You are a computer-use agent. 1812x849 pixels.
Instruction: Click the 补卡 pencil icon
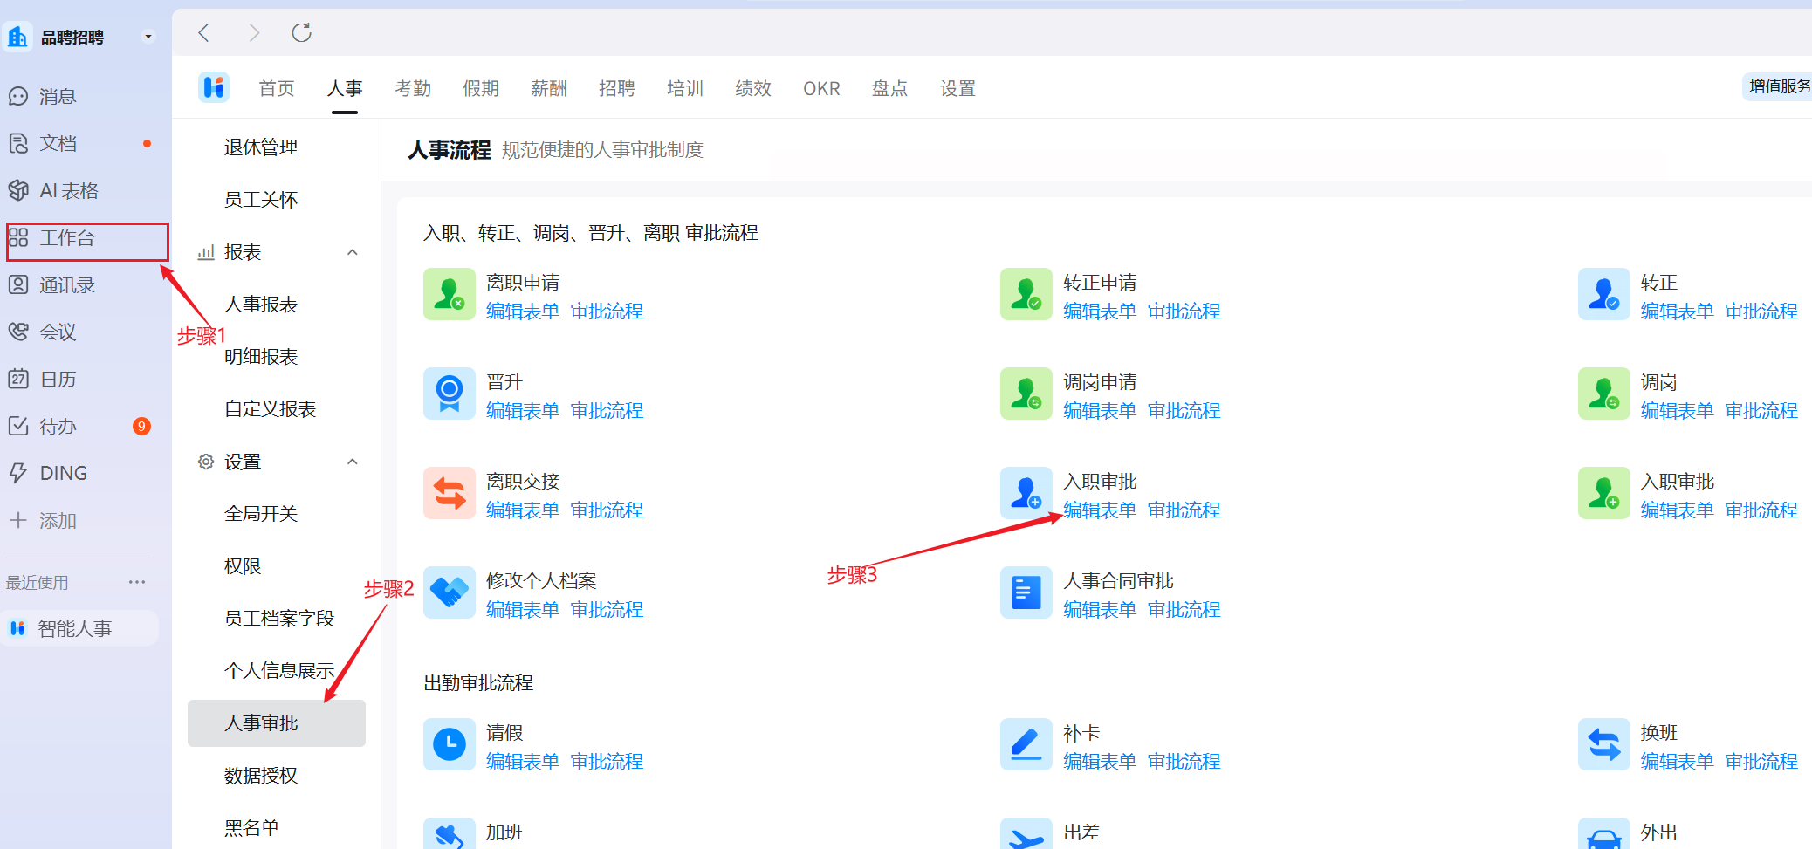[x=1026, y=744]
